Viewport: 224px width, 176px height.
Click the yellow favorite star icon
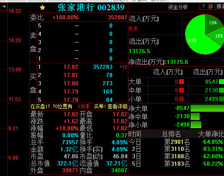pyautogui.click(x=42, y=7)
